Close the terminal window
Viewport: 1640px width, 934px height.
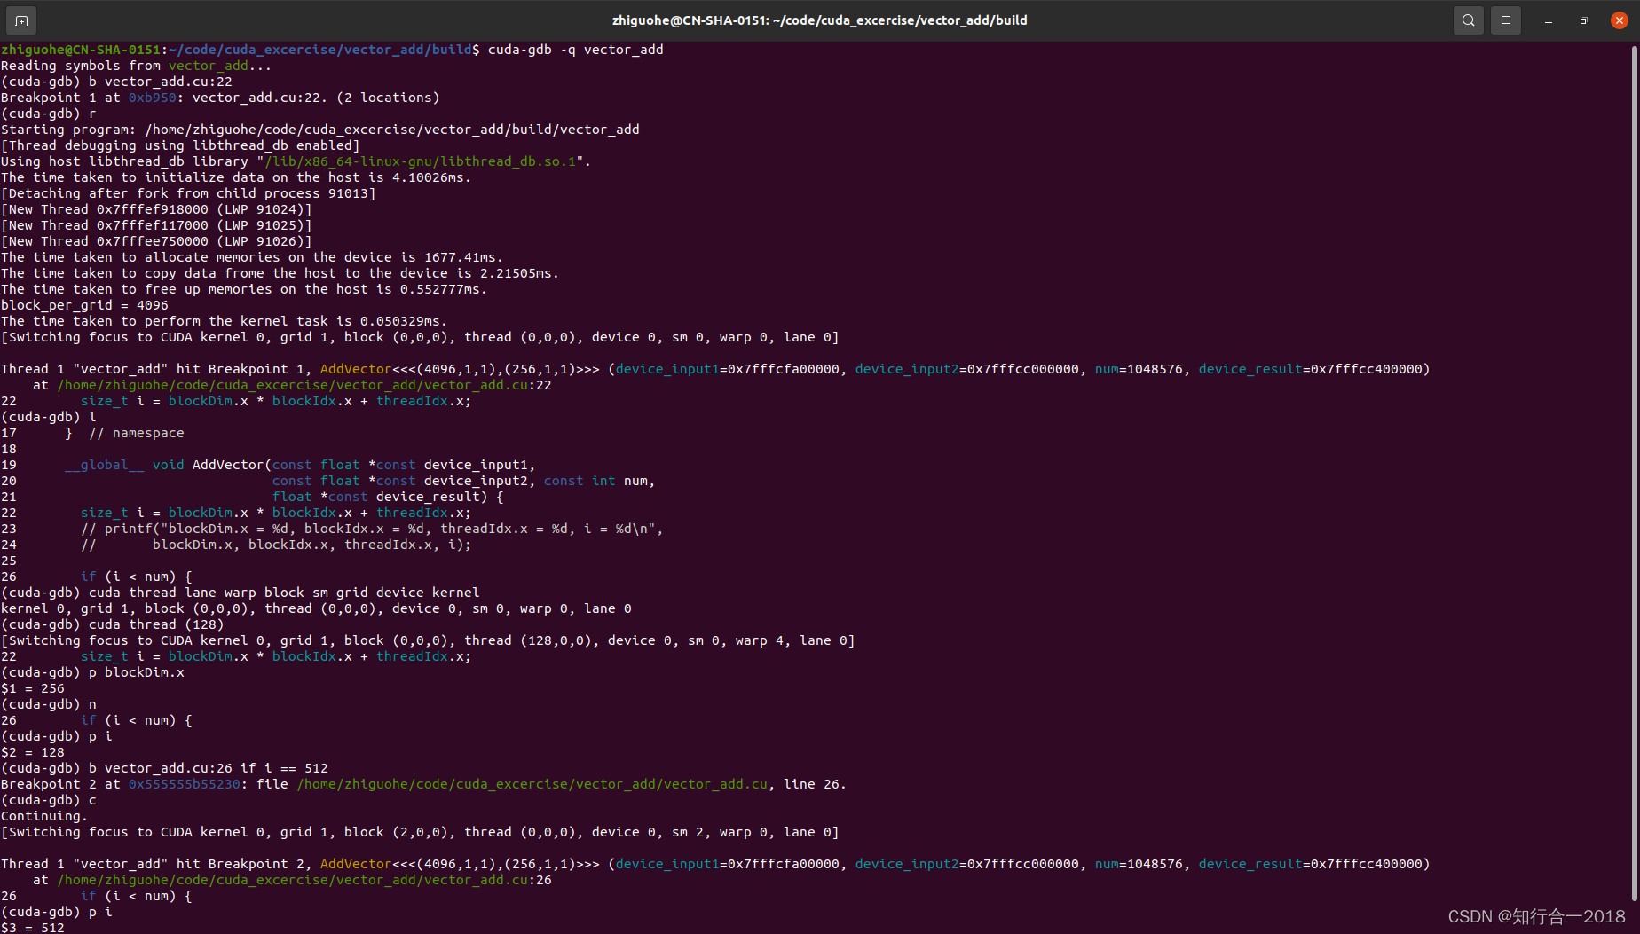1620,20
